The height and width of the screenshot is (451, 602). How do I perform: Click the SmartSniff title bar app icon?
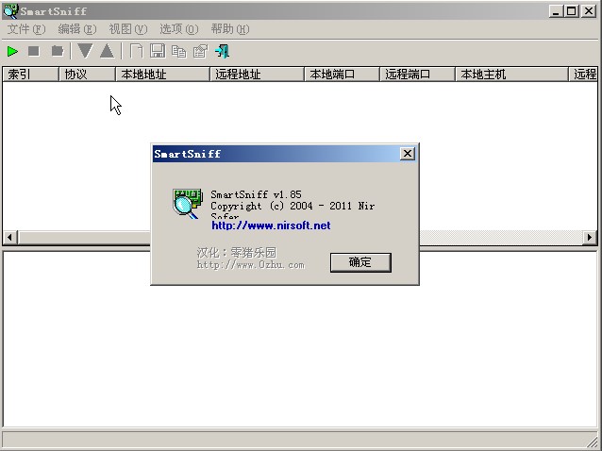[x=10, y=11]
